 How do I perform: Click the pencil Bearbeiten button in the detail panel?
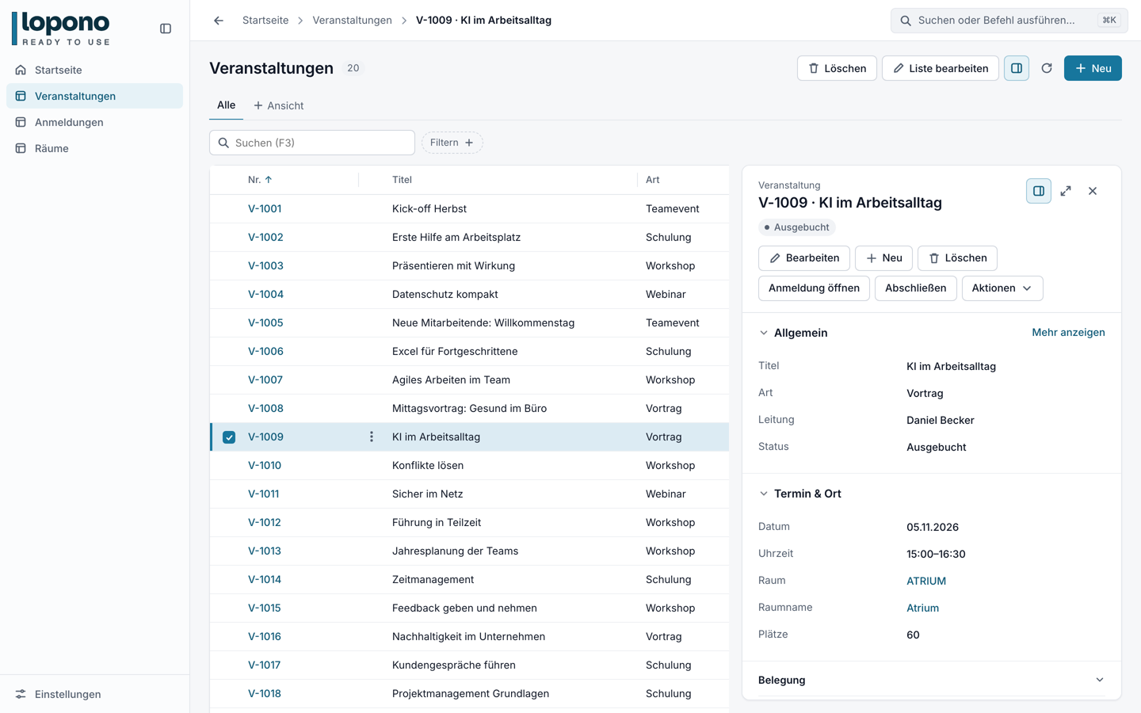tap(804, 258)
